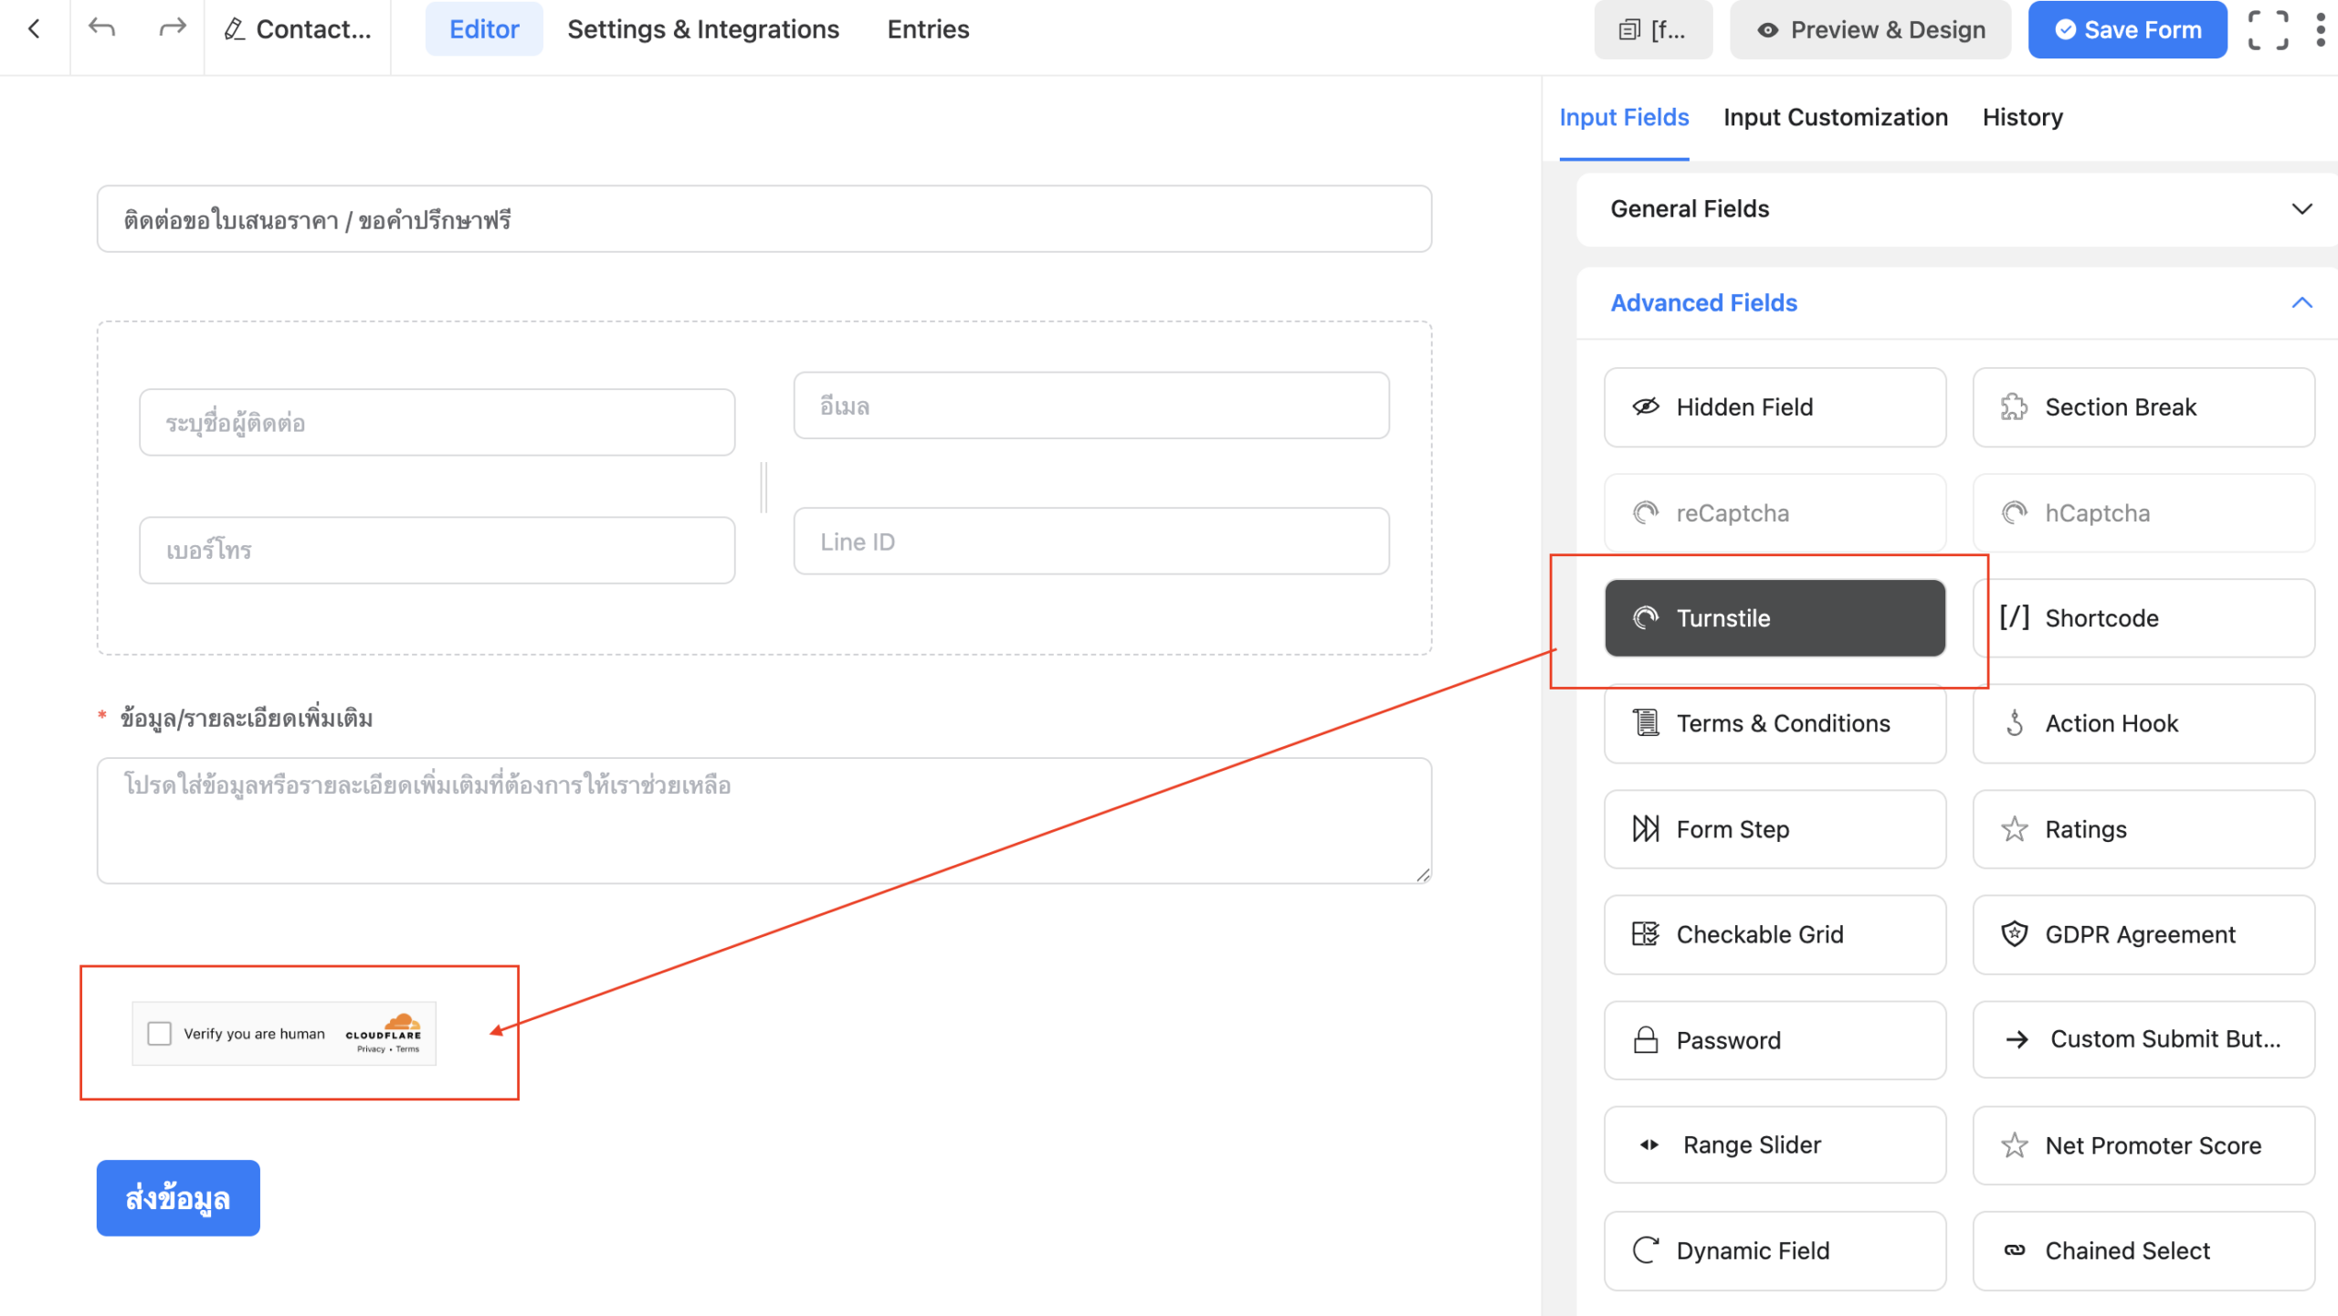Add a Range Slider field
2338x1316 pixels.
[x=1775, y=1145]
